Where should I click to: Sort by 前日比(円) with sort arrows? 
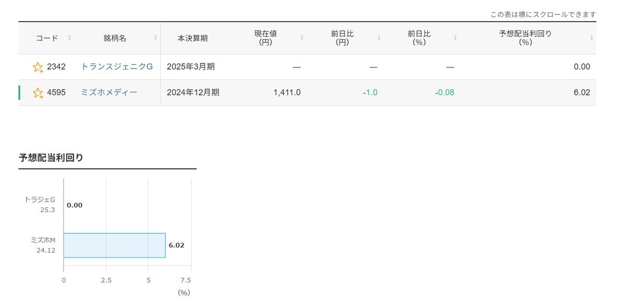pyautogui.click(x=378, y=38)
